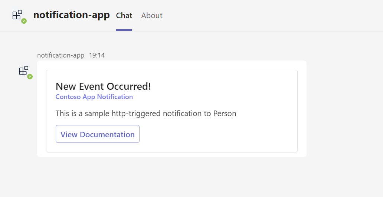This screenshot has height=197, width=383.
Task: Click the sample http-triggered notification text
Action: click(146, 113)
